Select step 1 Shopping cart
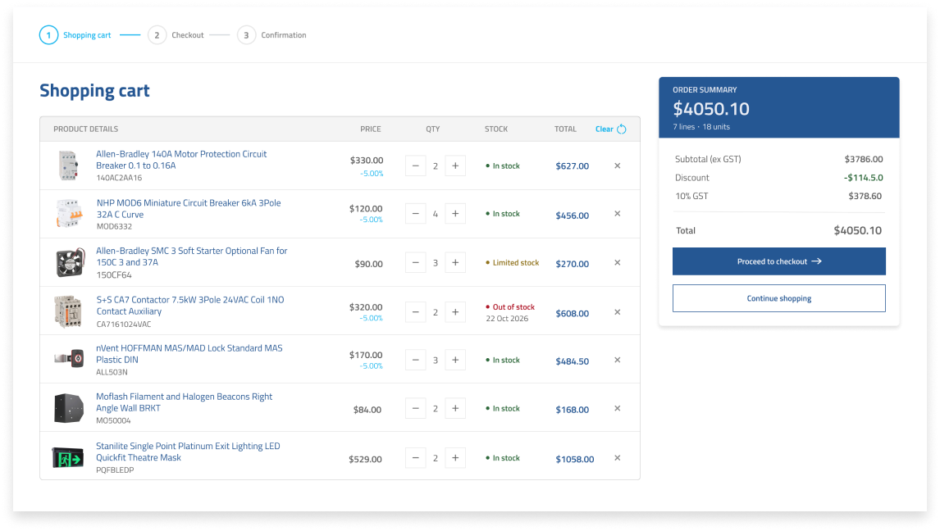Screen dimensions: 940x531 [75, 35]
